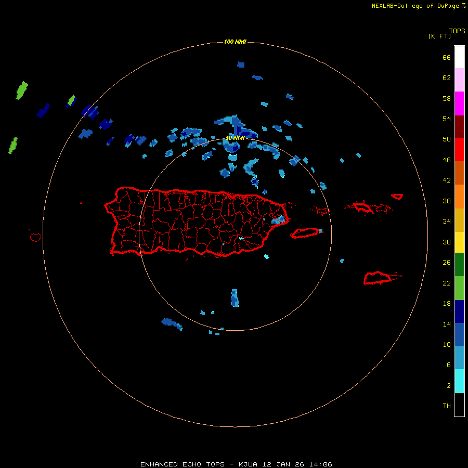Select the dark red swatch between 54 and 50
The width and height of the screenshot is (468, 468).
click(459, 126)
